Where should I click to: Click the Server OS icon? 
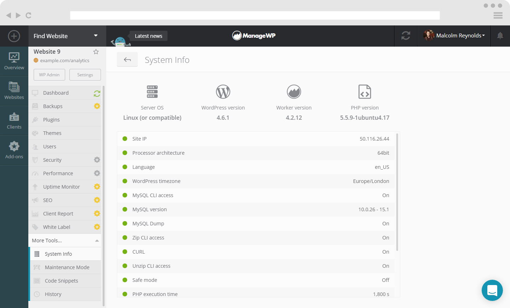pos(152,91)
